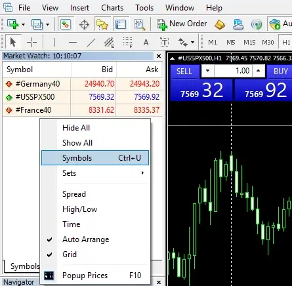
Task: Click the New Order button
Action: point(182,24)
